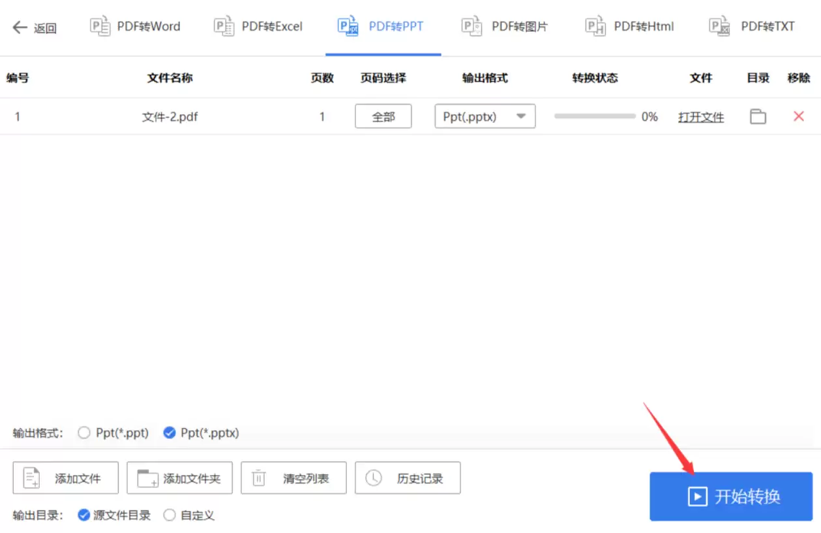The height and width of the screenshot is (533, 821).
Task: Select the 自定义 output directory option
Action: 169,515
